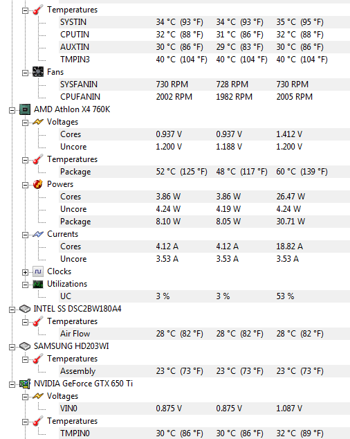Click thermometer icon of Temperatures above TMPIN0
The height and width of the screenshot is (439, 350).
(x=38, y=421)
